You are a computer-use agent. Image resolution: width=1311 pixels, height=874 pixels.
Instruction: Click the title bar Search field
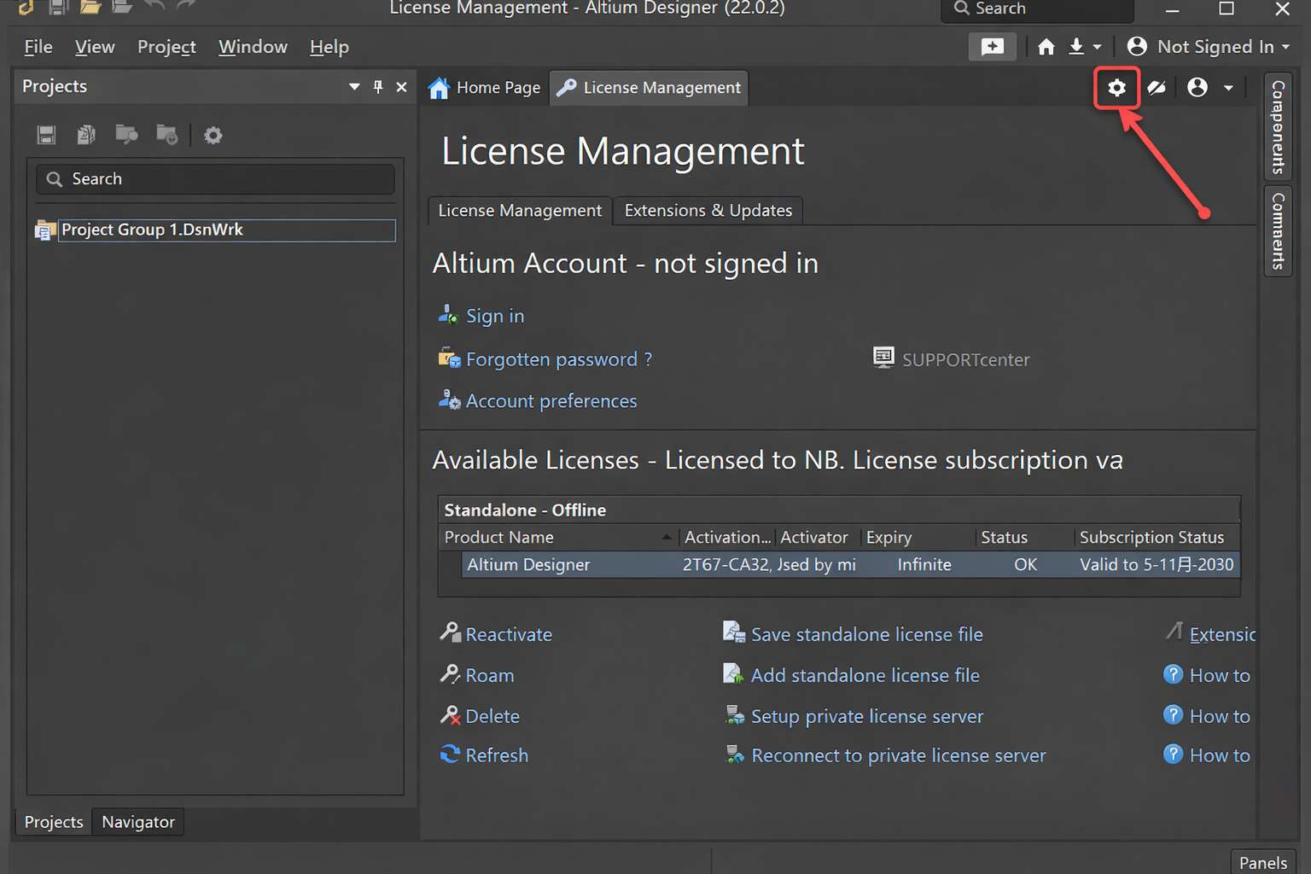tap(1037, 9)
